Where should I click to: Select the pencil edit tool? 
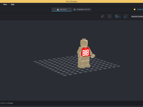click(x=102, y=16)
